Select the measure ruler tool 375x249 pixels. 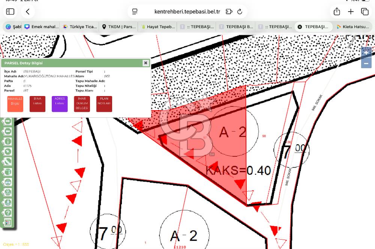[7, 162]
